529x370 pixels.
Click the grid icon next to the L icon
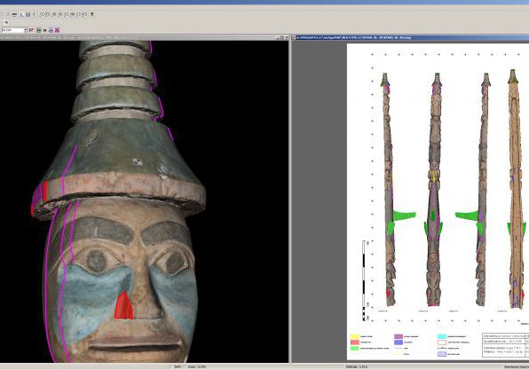[x=28, y=14]
